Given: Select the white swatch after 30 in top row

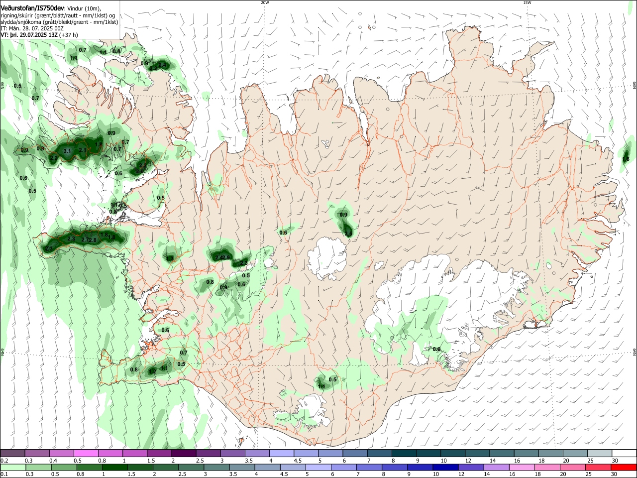Looking at the screenshot, I should click(625, 454).
